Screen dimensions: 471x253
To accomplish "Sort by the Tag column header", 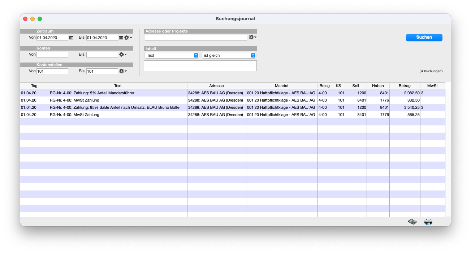I will 34,86.
